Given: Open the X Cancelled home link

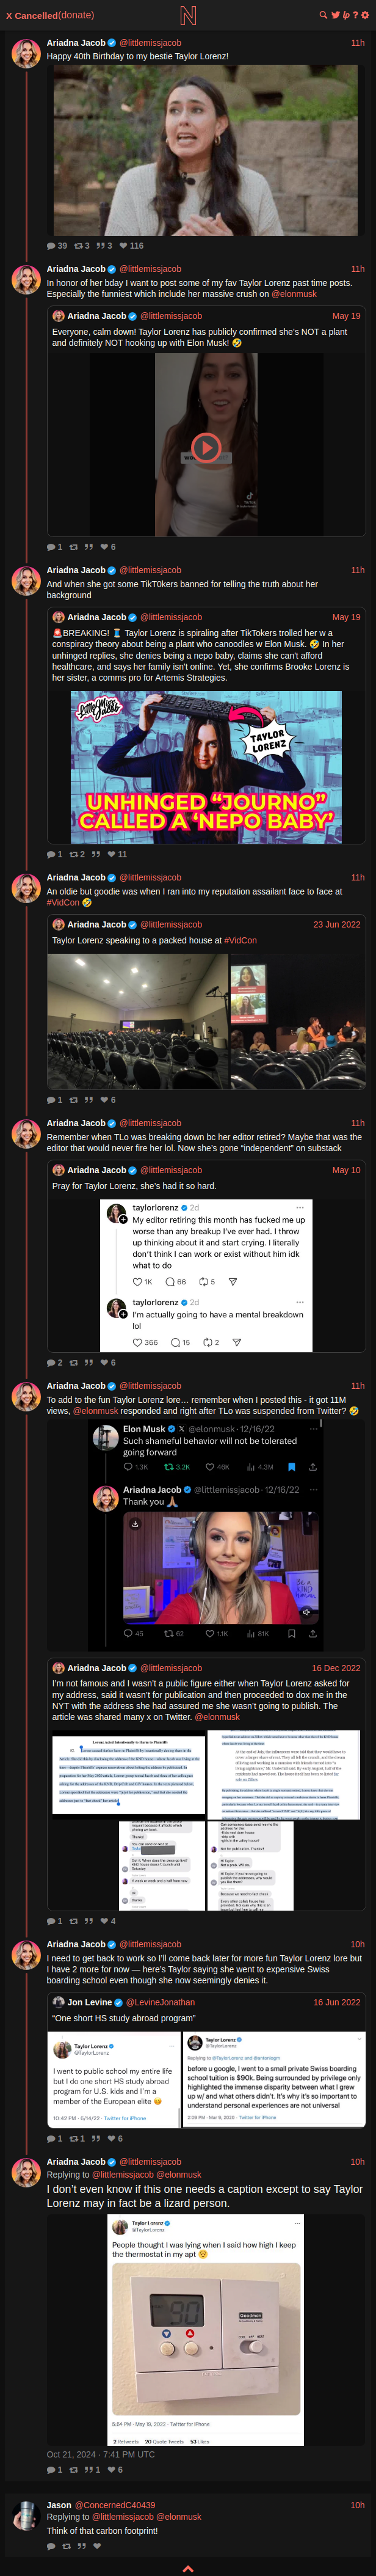Looking at the screenshot, I should (x=31, y=15).
